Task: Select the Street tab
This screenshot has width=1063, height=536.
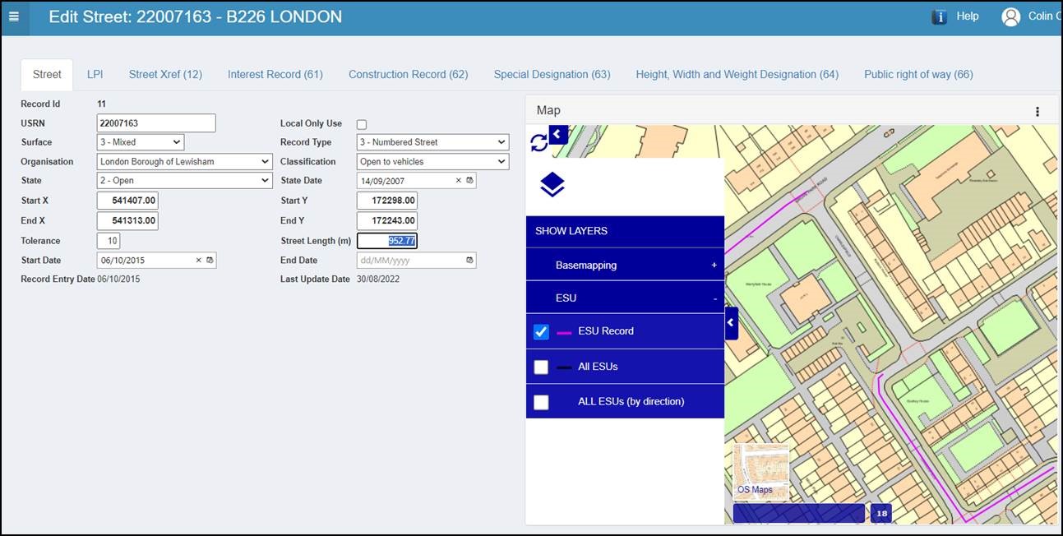Action: pos(47,74)
